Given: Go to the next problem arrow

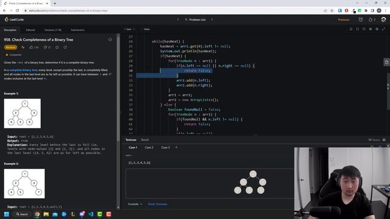Looking at the screenshot, I should (x=212, y=19).
